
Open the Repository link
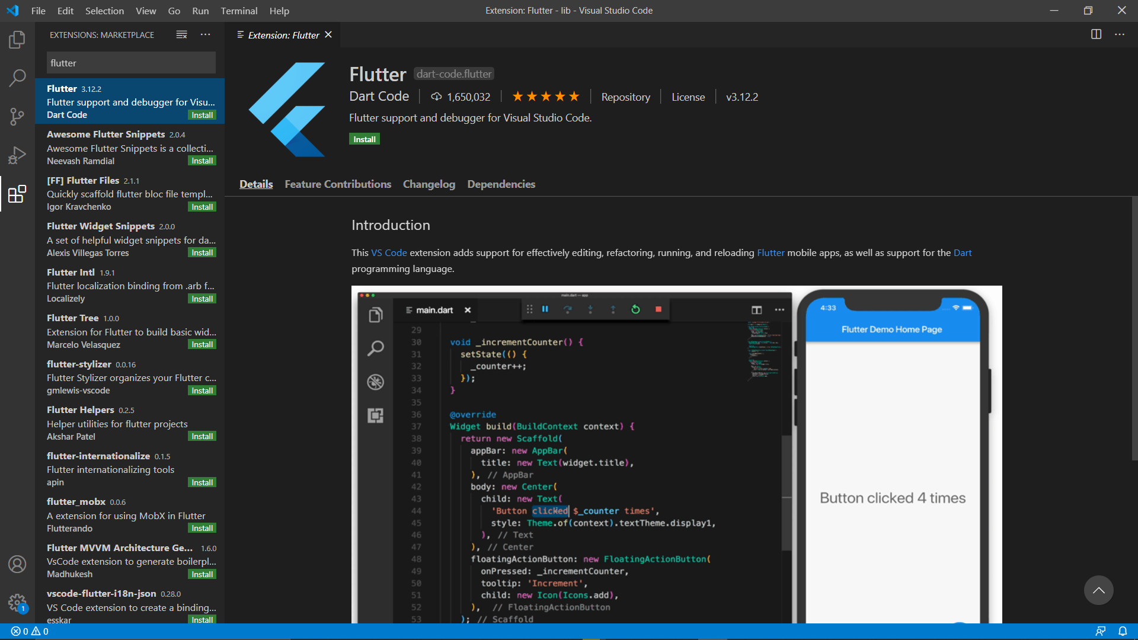tap(625, 97)
